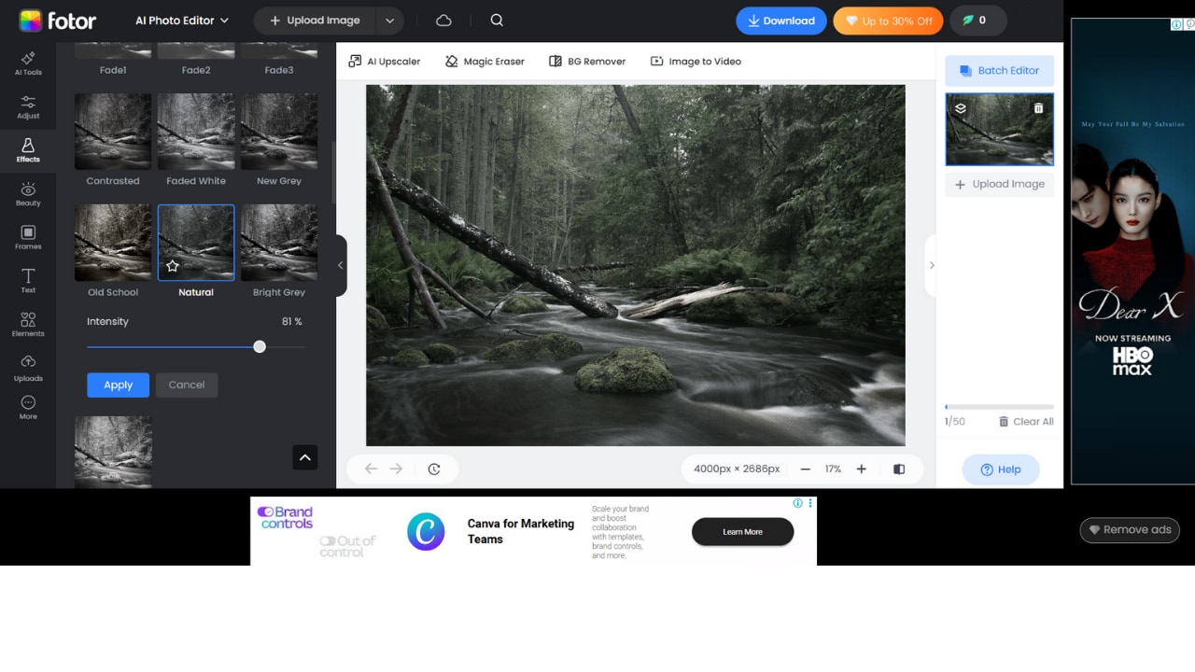This screenshot has width=1195, height=672.
Task: Click the Upload Image header button
Action: (315, 21)
